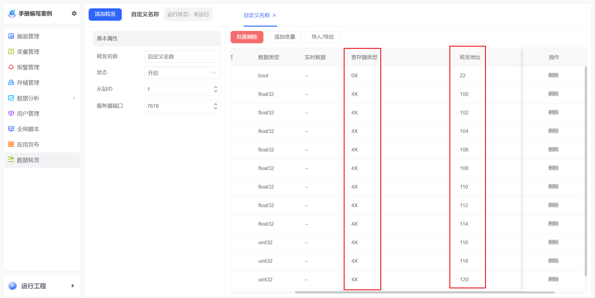Increase the 从站ID value with up arrow
595x298 pixels.
coord(216,87)
